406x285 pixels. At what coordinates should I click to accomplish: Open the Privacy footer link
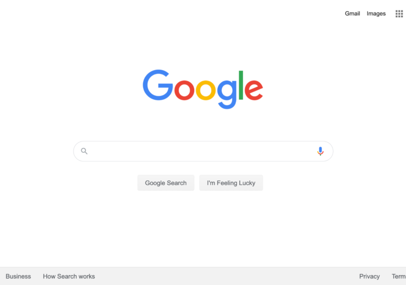[369, 276]
